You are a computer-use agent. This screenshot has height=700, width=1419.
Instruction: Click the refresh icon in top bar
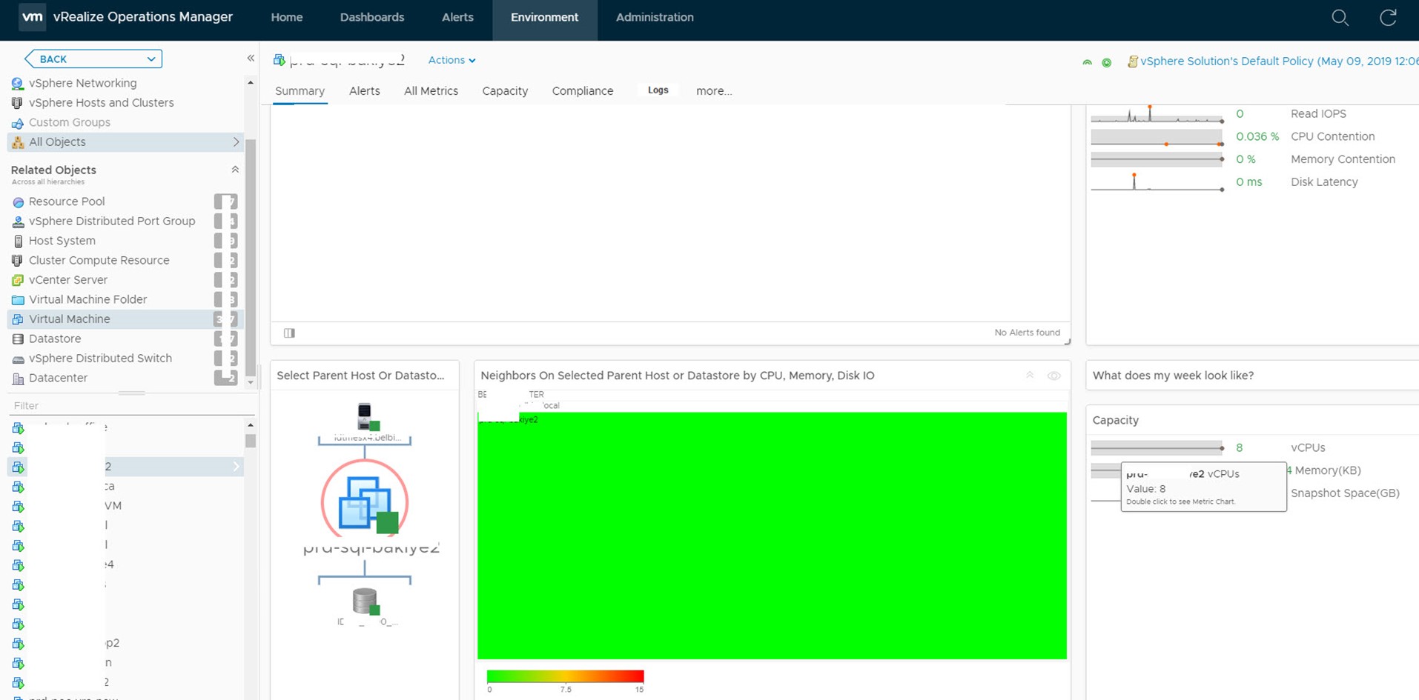1388,17
